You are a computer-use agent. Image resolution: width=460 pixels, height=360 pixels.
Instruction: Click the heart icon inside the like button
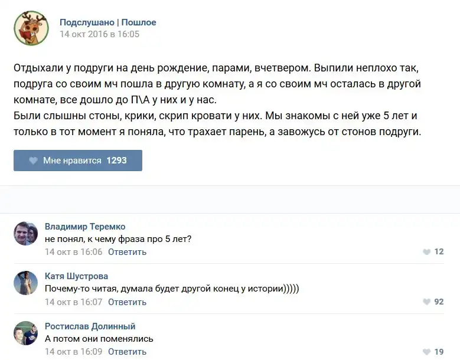click(x=34, y=161)
